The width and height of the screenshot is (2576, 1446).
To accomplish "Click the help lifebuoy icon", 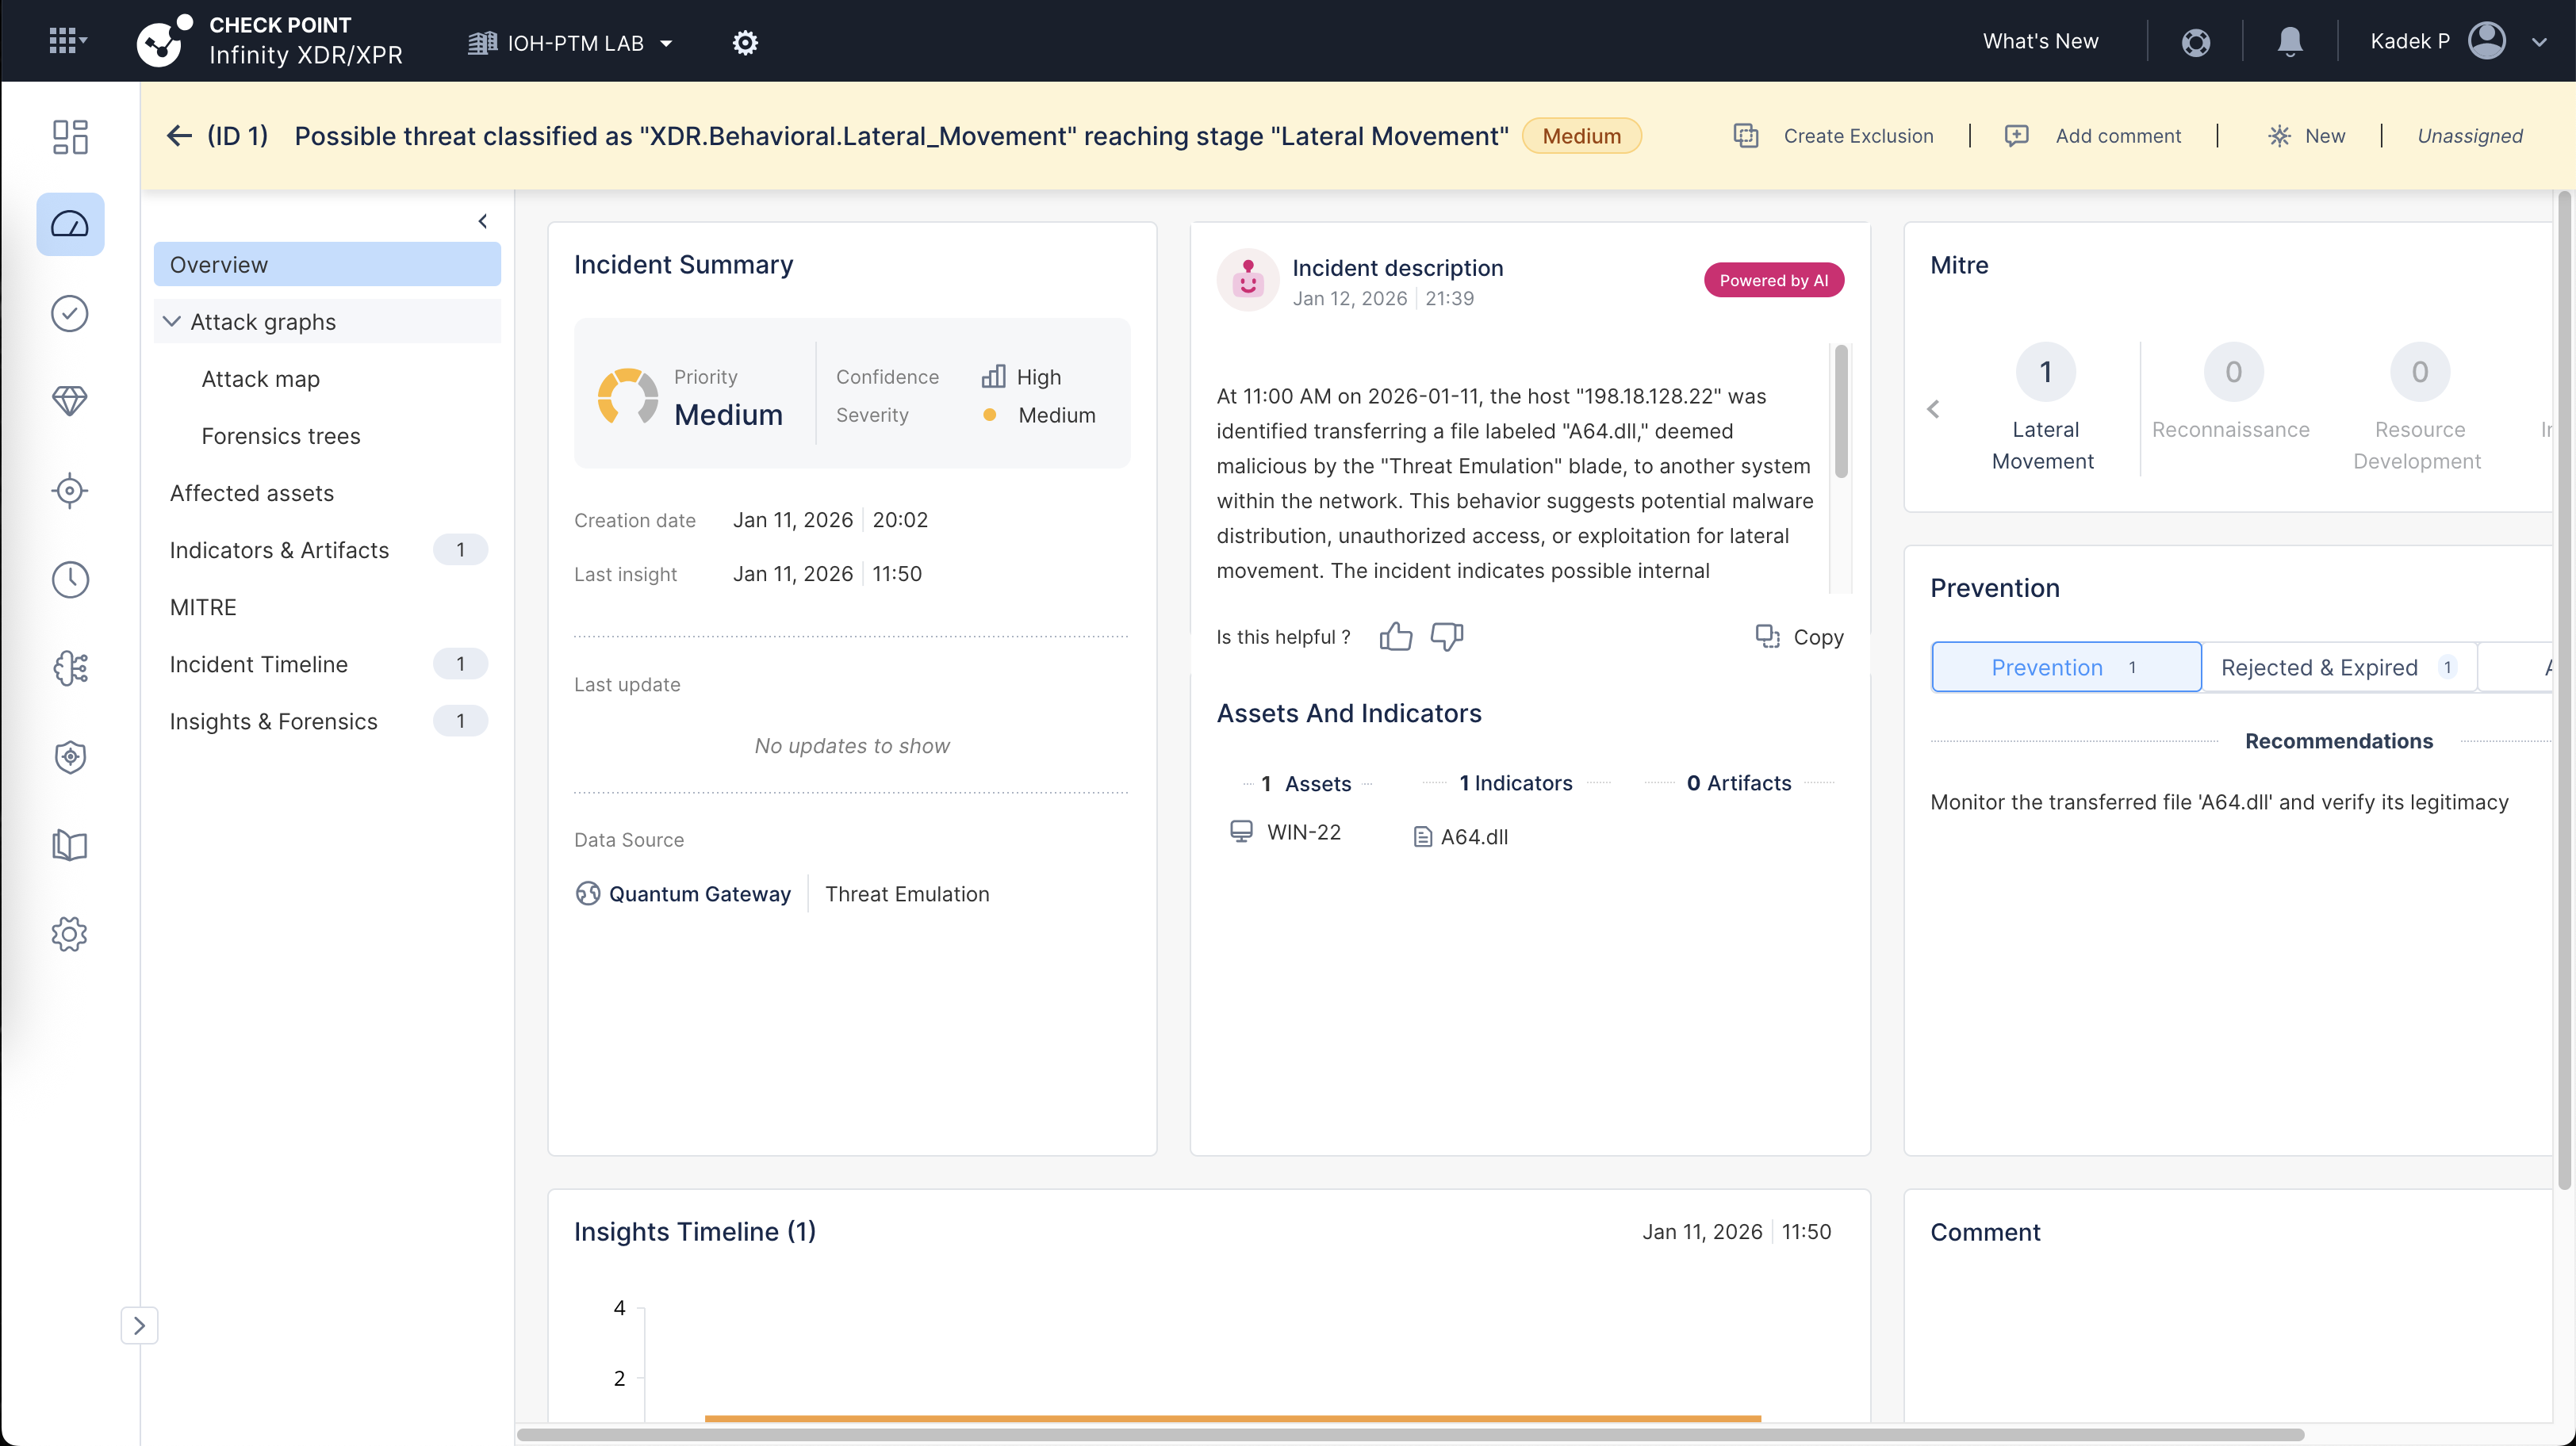I will [x=2195, y=42].
